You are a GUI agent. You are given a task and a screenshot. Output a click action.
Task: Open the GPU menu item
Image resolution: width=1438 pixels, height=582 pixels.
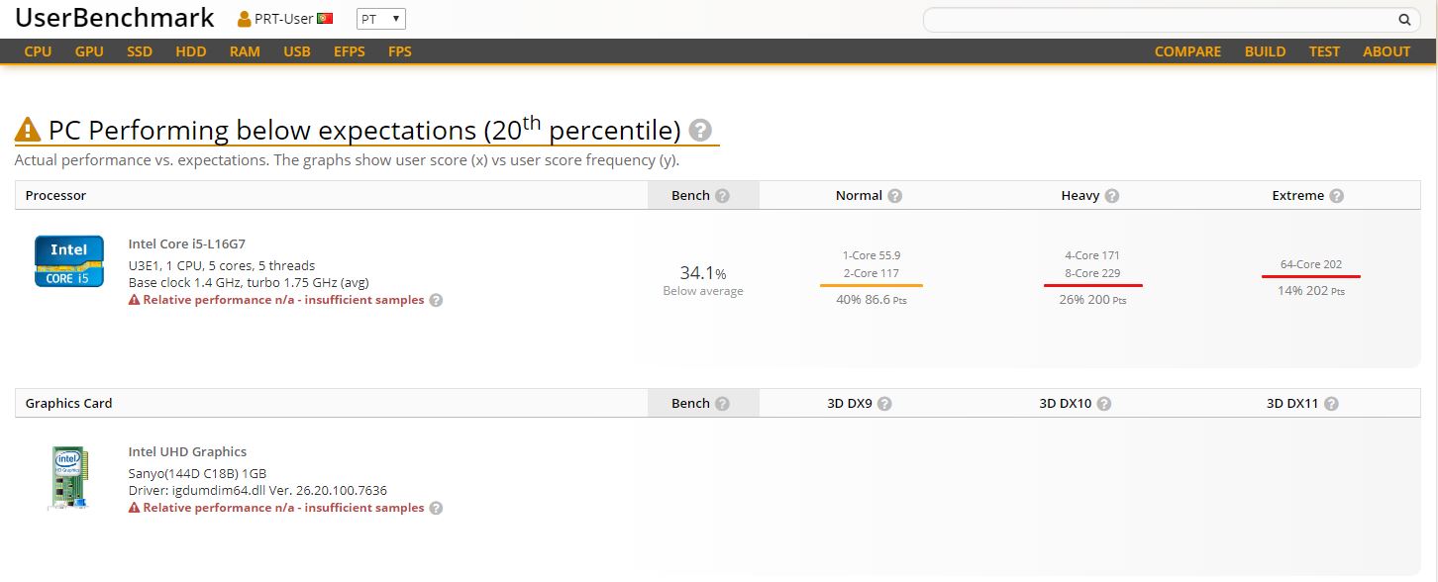89,51
